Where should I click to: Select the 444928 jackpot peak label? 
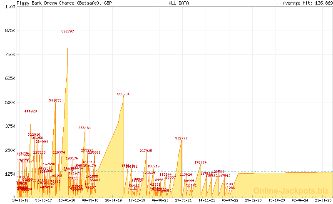pos(30,111)
